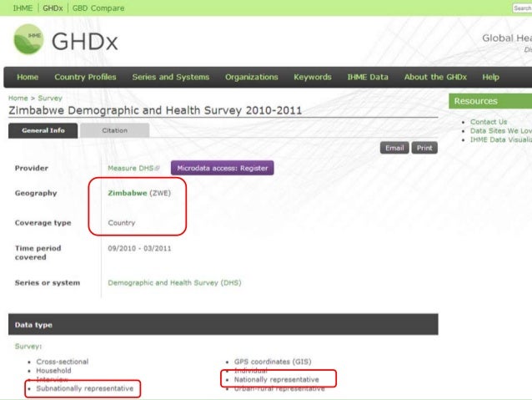
Task: Open Data Sites We Love link
Action: 501,131
